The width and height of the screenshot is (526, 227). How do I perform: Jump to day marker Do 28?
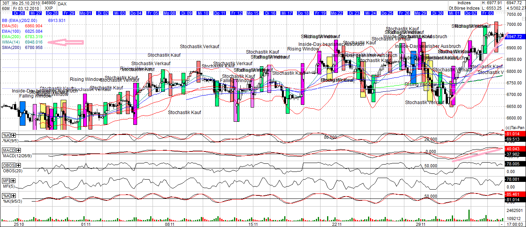pos(52,13)
